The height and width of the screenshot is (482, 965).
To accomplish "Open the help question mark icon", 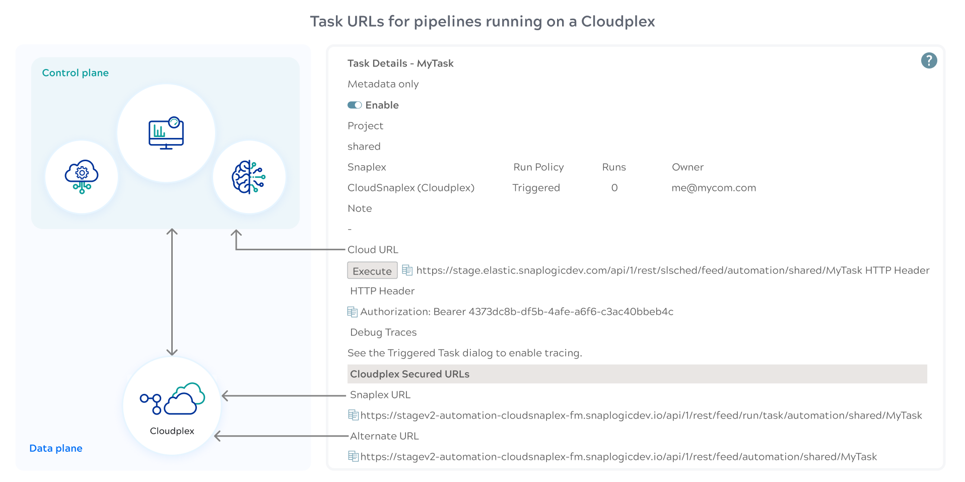I will (929, 60).
